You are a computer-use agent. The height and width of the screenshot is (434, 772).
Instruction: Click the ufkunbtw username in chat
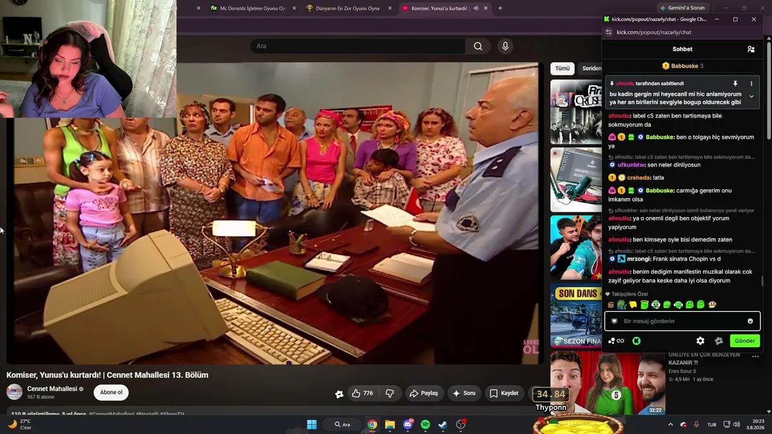631,165
